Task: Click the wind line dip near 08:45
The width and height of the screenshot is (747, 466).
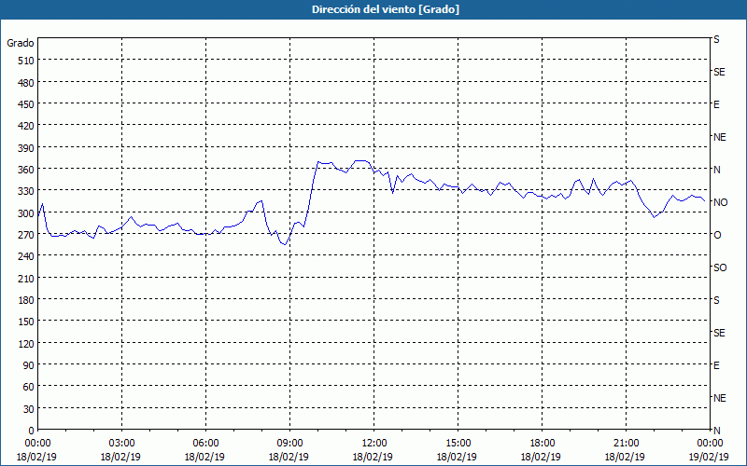Action: [285, 244]
